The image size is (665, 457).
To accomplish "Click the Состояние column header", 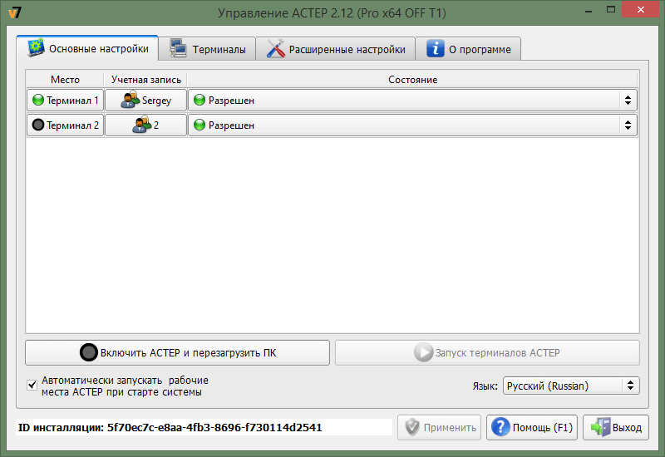I will pyautogui.click(x=412, y=79).
